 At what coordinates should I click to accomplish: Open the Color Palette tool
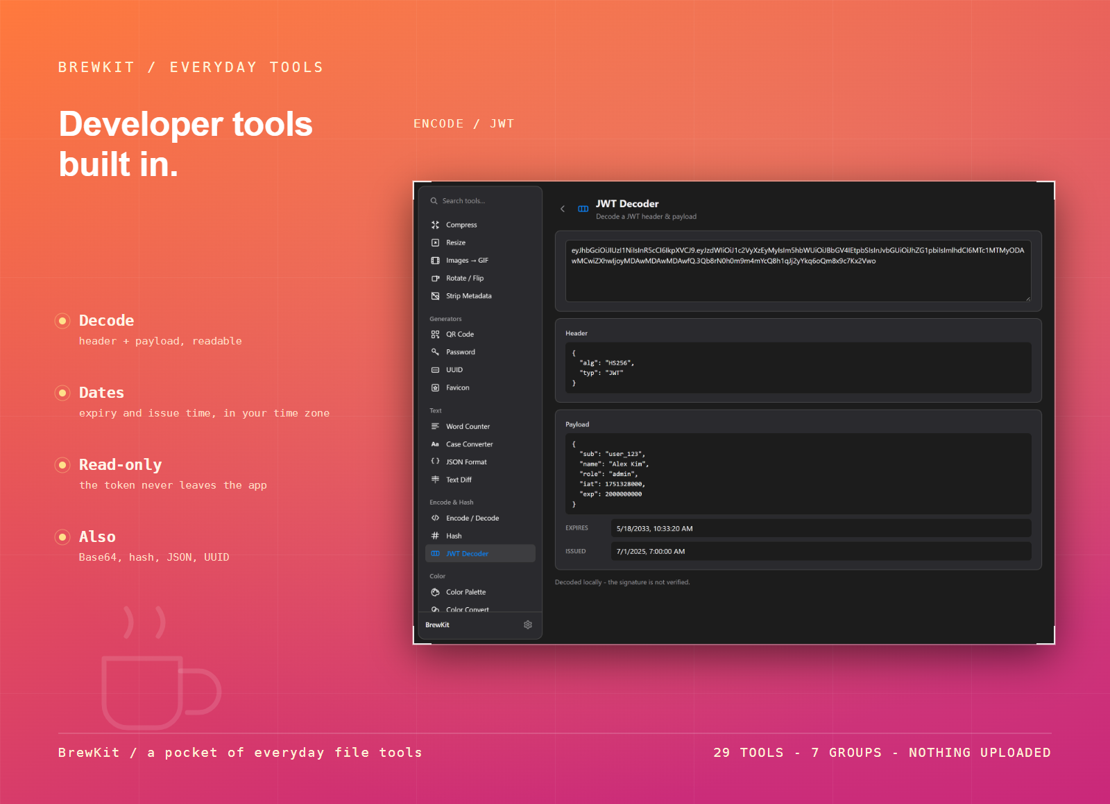(x=480, y=592)
